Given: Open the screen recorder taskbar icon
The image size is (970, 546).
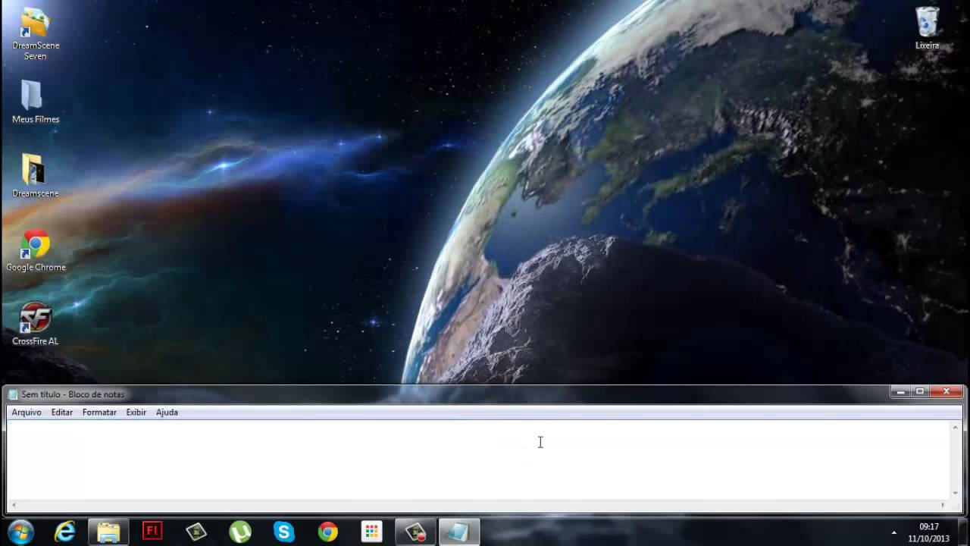Looking at the screenshot, I should click(415, 532).
